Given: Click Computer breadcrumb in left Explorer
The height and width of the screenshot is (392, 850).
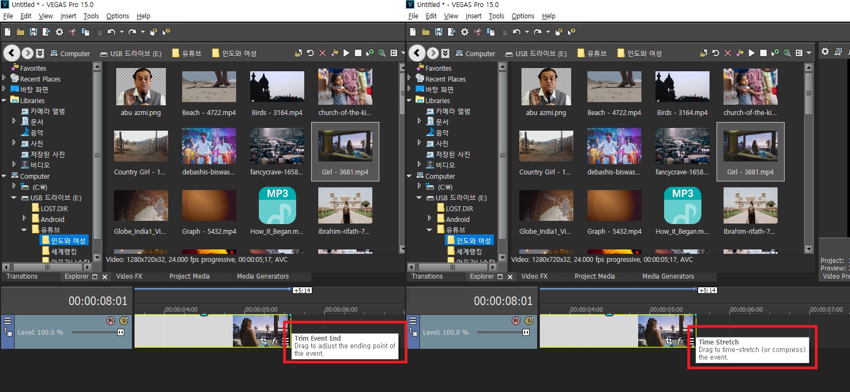Looking at the screenshot, I should coord(70,53).
